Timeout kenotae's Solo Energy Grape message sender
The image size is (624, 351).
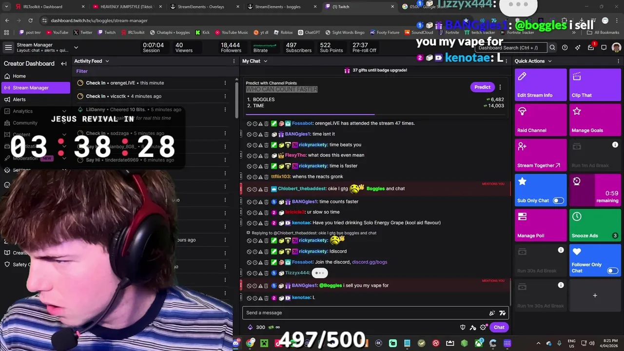click(255, 223)
